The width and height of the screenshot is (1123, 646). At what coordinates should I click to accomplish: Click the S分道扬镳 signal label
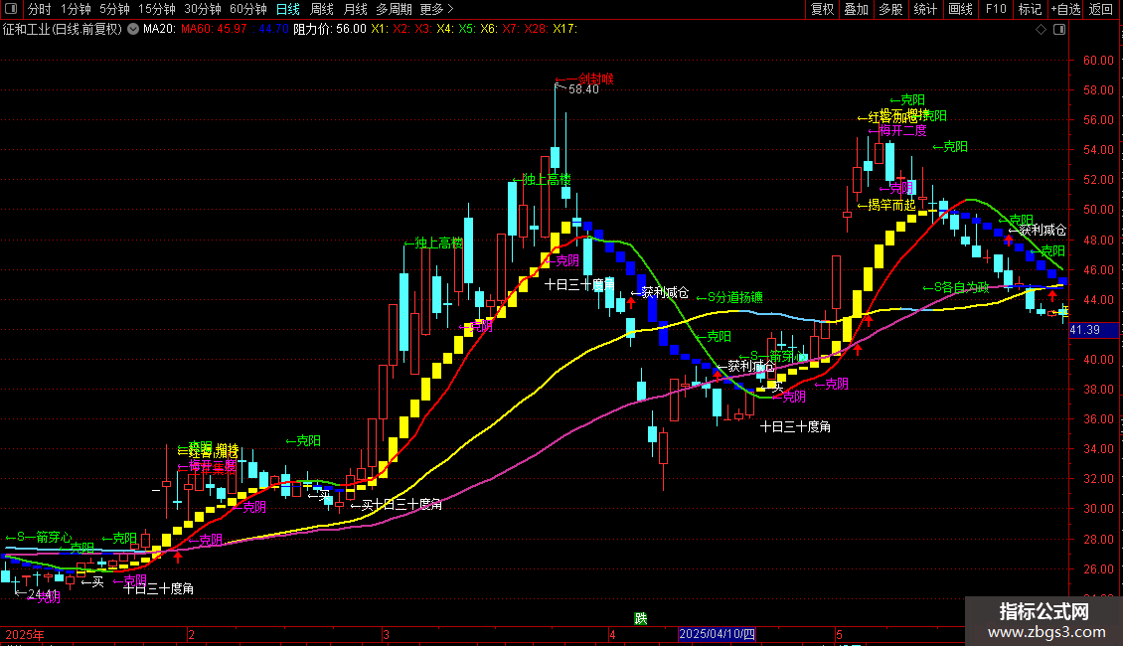coord(729,297)
